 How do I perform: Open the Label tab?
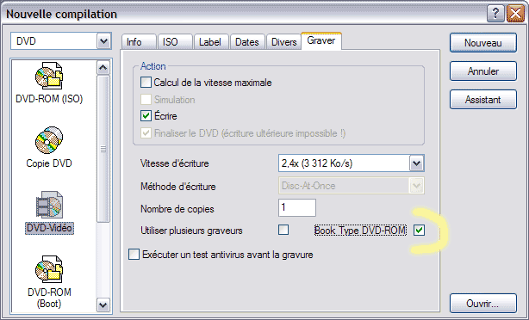211,42
